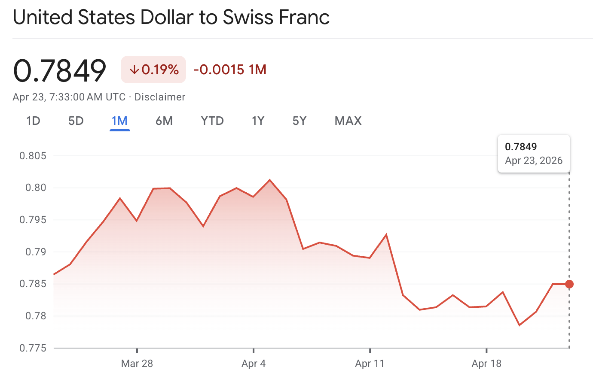Click the 0.805 y-axis label
The height and width of the screenshot is (382, 593).
[x=33, y=156]
